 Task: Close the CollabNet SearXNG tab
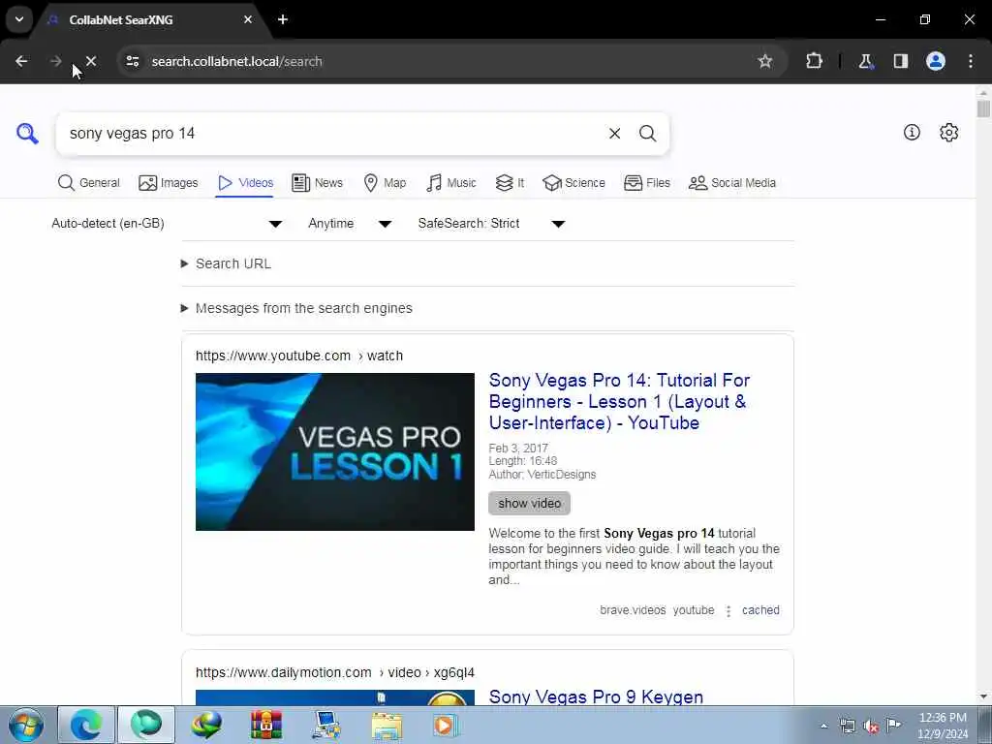click(248, 19)
